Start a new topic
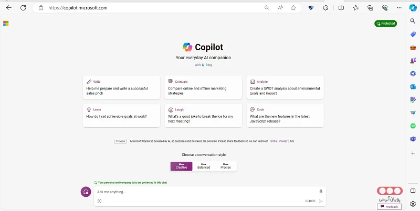420x211 pixels. click(x=86, y=192)
